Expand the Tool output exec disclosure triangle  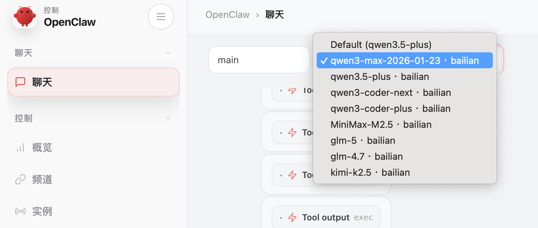281,218
